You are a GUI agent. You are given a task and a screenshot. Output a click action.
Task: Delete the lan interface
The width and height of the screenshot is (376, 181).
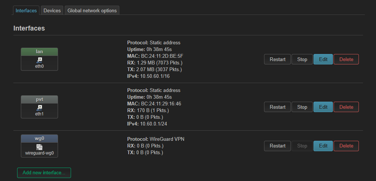tap(346, 59)
